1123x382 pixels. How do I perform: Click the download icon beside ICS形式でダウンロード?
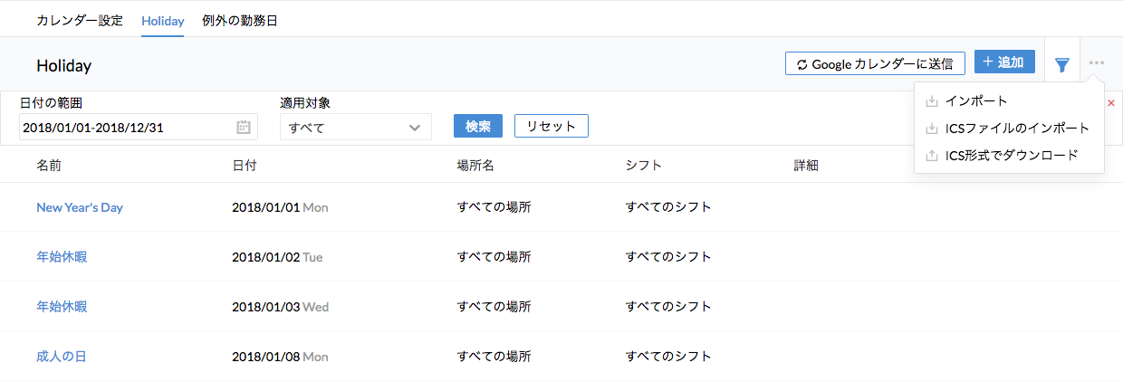tap(932, 156)
